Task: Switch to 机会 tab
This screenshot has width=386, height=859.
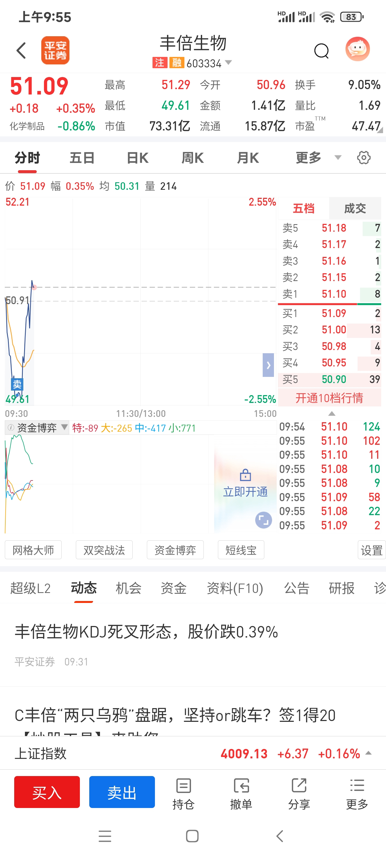Action: pos(129,588)
